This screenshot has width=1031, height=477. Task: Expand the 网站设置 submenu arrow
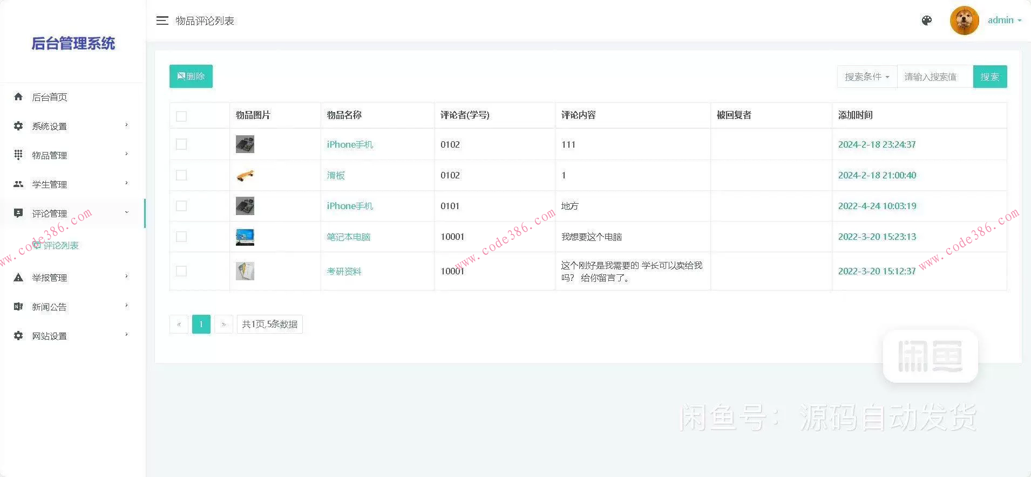[x=127, y=335]
